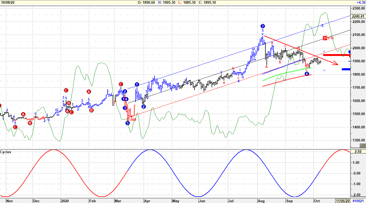Click the closing price value C: 1895.10
Image resolution: width=366 pixels, height=203 pixels.
pos(207,2)
